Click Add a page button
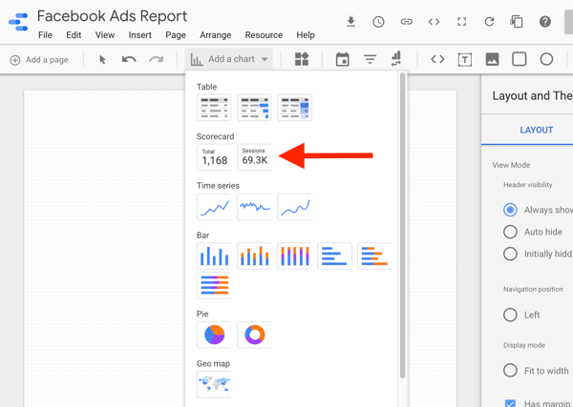The width and height of the screenshot is (573, 407). point(39,60)
